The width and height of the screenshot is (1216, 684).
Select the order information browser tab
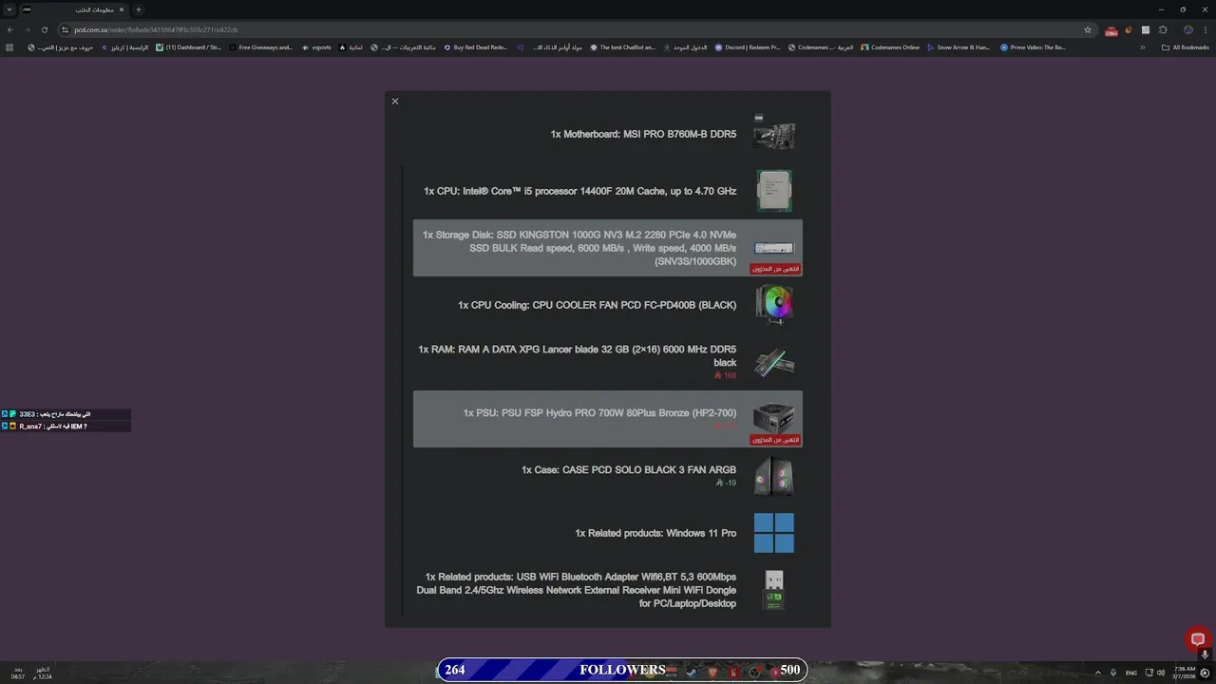coord(73,9)
